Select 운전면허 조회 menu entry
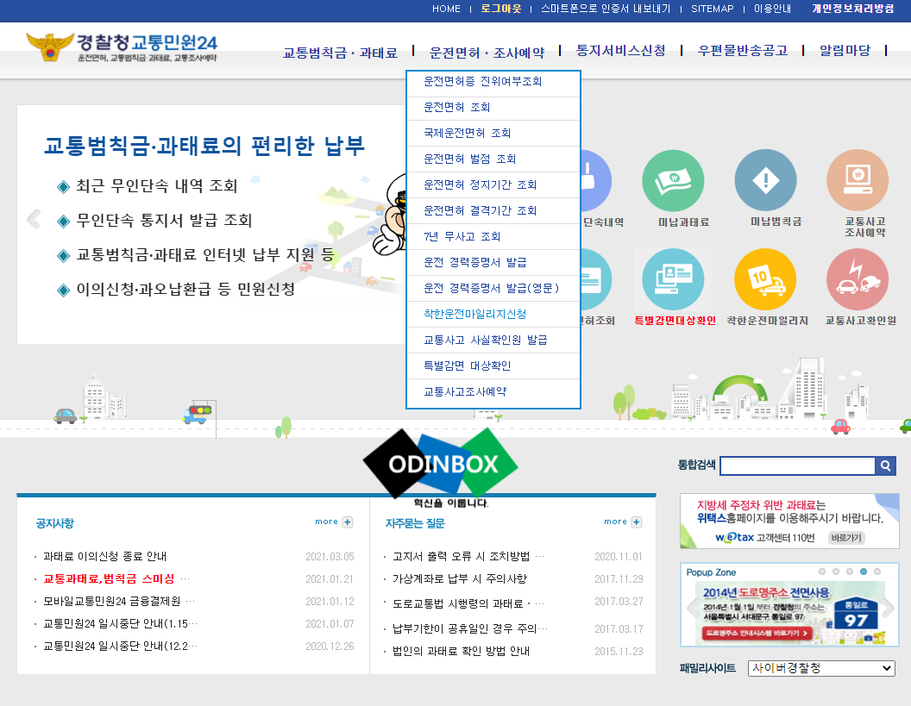The width and height of the screenshot is (911, 706). coord(493,108)
